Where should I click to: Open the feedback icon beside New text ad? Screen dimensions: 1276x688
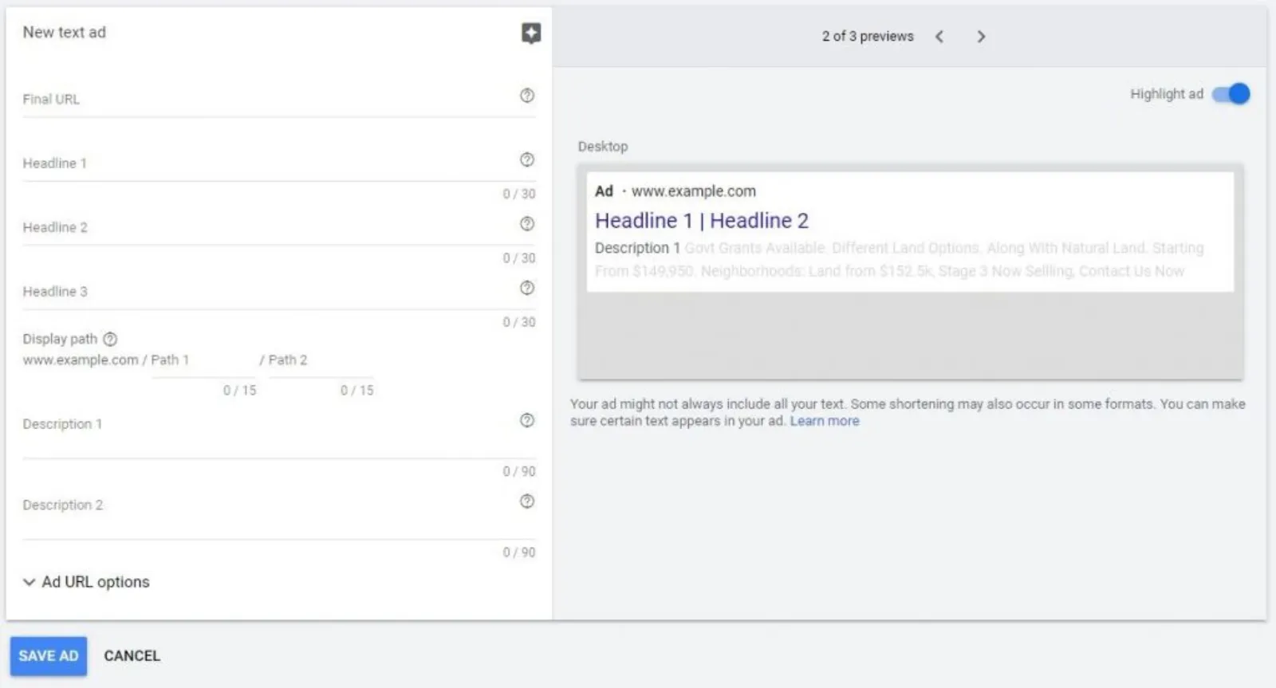531,33
